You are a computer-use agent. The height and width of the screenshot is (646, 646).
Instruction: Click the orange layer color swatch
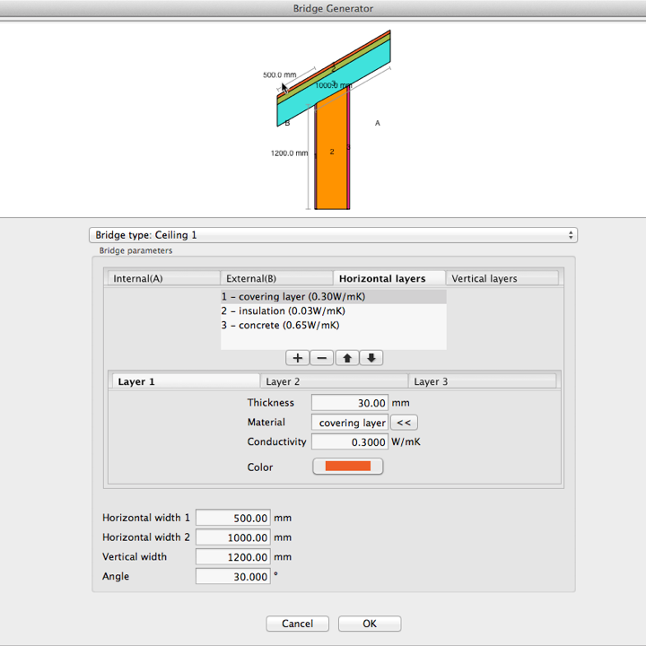tap(347, 467)
